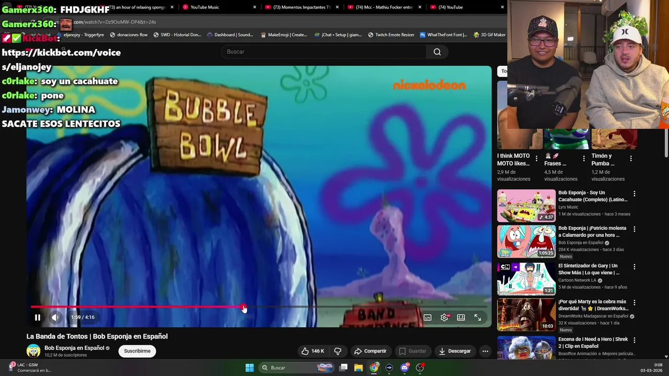Image resolution: width=669 pixels, height=376 pixels.
Task: Dislike the video with thumbs-down icon
Action: [x=338, y=351]
